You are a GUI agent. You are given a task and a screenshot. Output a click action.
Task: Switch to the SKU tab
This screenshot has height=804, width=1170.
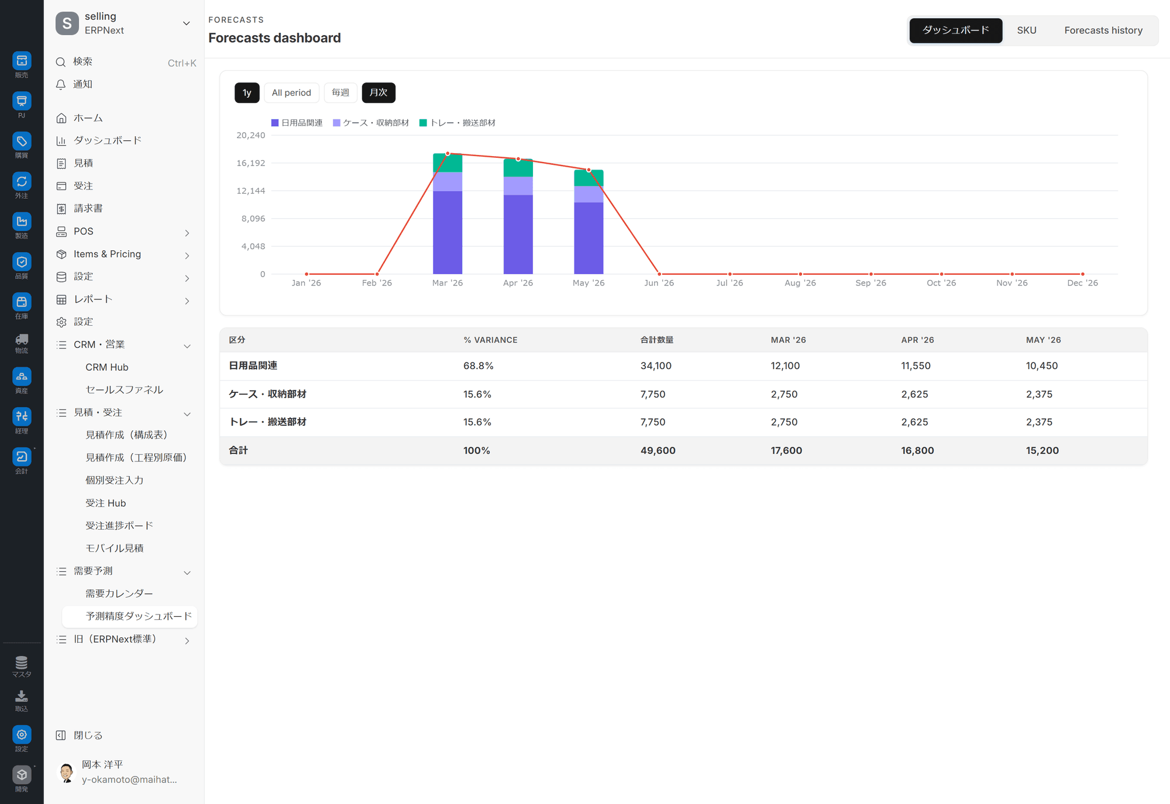tap(1026, 30)
